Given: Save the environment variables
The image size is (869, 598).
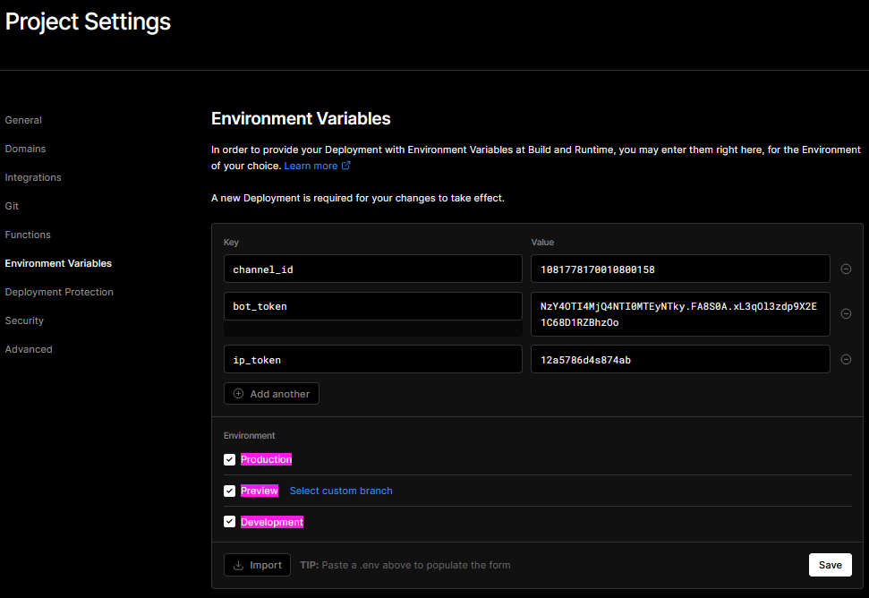Looking at the screenshot, I should [x=830, y=565].
